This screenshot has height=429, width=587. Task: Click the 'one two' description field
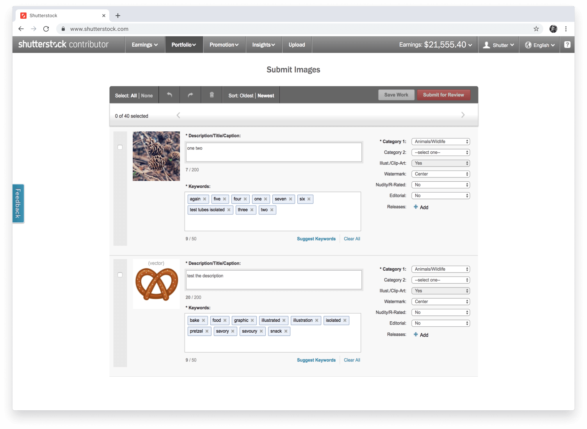274,152
